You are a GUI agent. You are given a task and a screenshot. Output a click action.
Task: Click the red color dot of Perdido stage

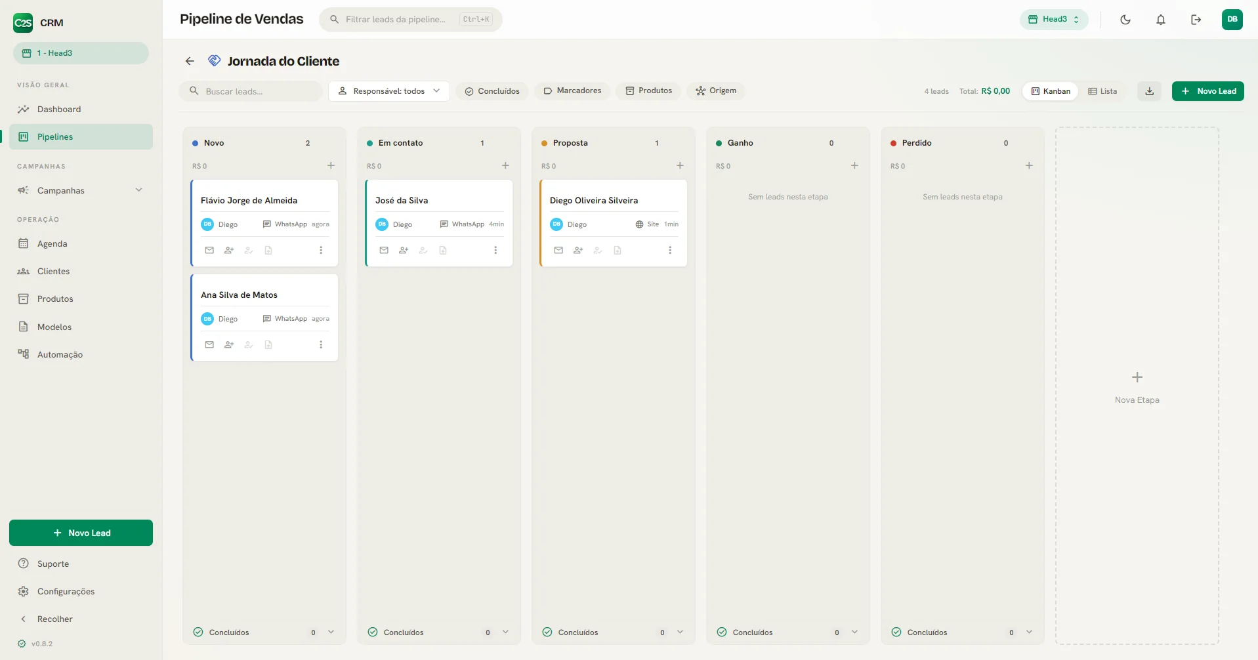coord(894,143)
